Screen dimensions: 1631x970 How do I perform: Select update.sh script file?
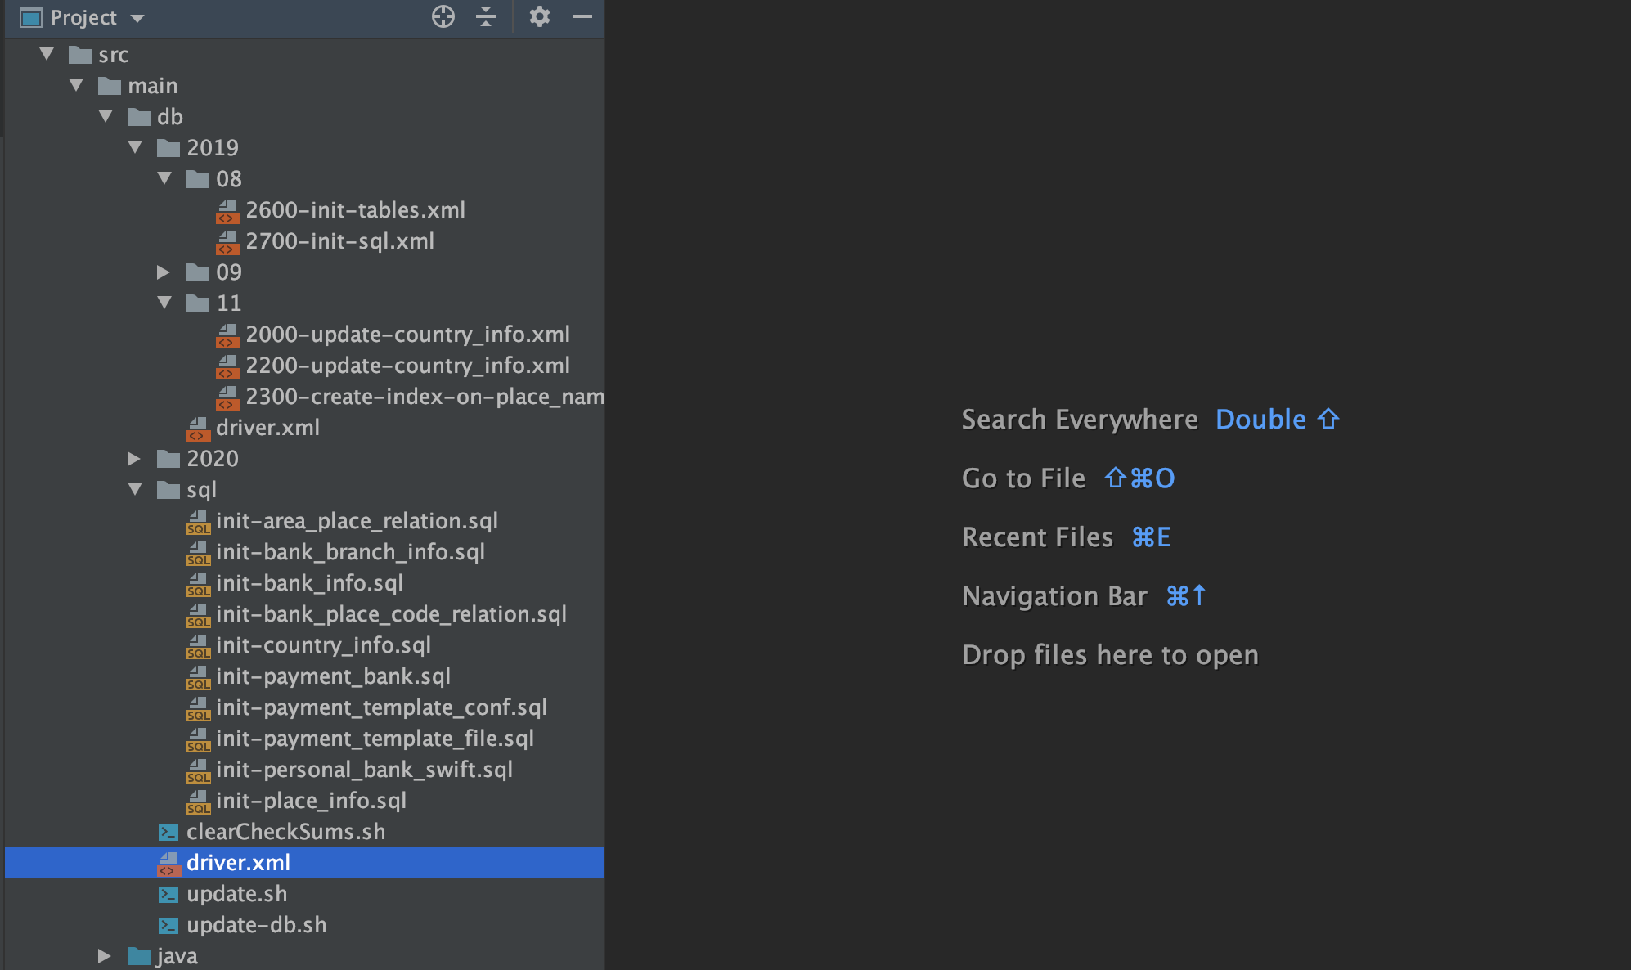(236, 894)
